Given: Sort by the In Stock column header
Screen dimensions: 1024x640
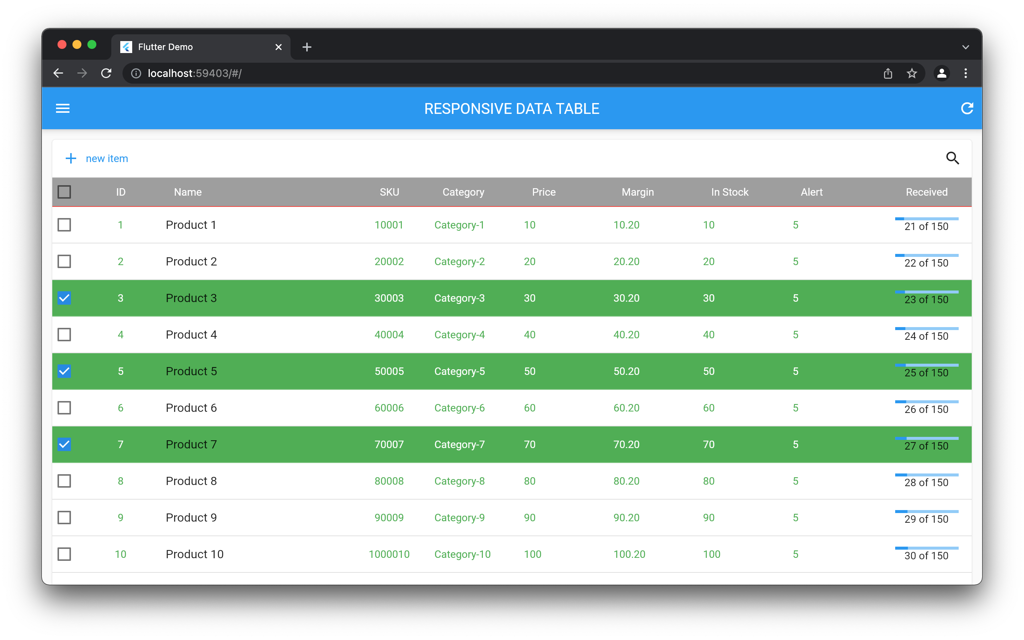Looking at the screenshot, I should click(729, 192).
